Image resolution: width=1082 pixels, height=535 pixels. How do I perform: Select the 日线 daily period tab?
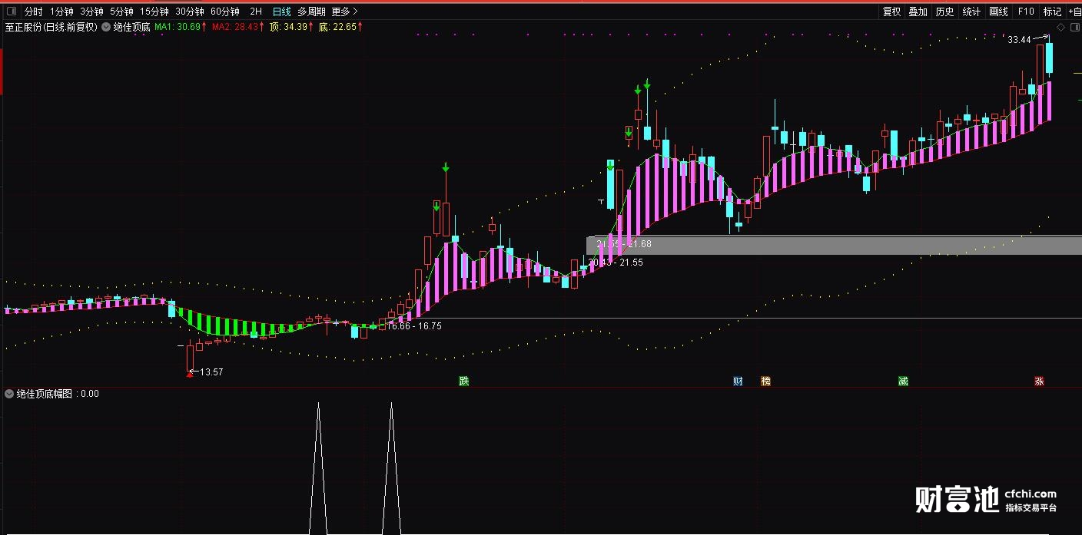[x=282, y=12]
